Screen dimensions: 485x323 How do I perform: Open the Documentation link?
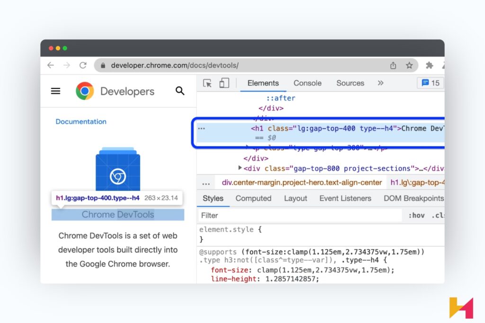(81, 122)
